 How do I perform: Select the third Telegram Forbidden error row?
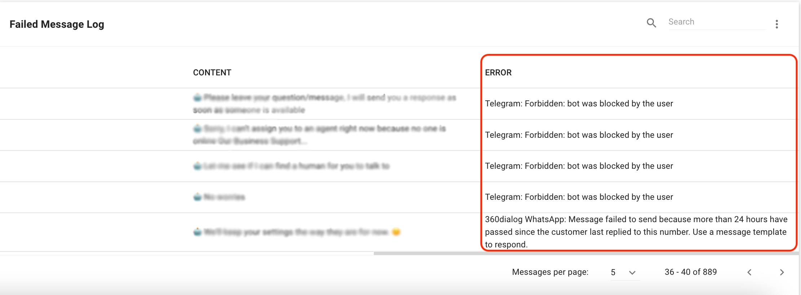click(x=579, y=166)
